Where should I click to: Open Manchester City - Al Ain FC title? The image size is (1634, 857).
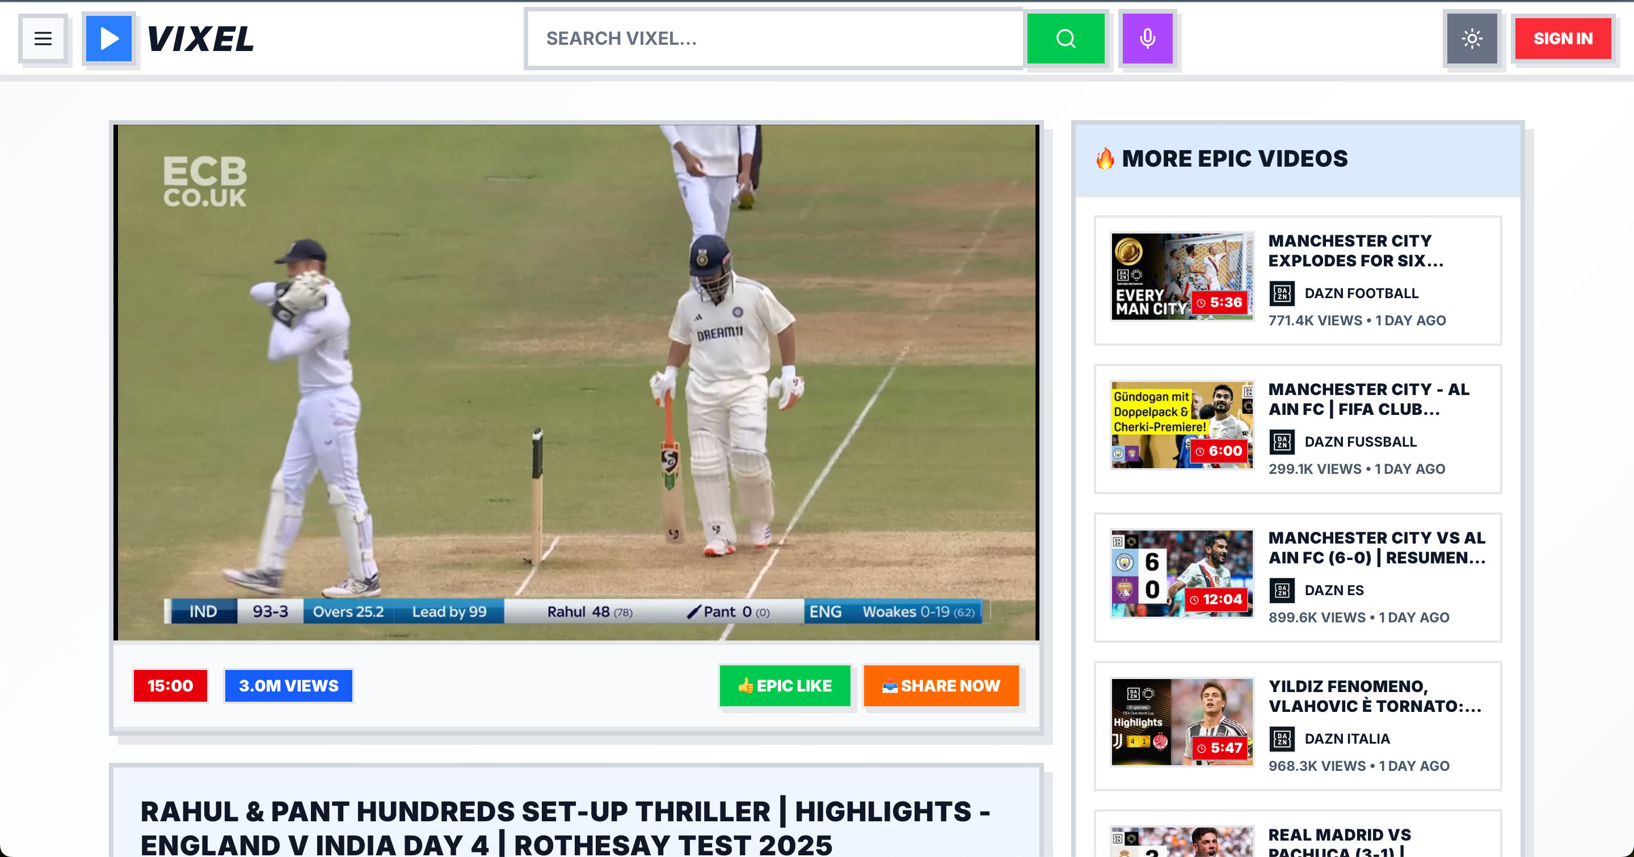click(x=1369, y=400)
